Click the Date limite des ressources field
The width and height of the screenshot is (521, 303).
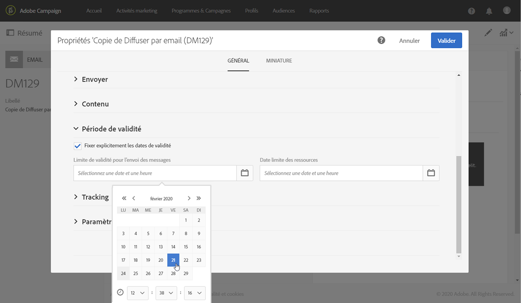[341, 173]
